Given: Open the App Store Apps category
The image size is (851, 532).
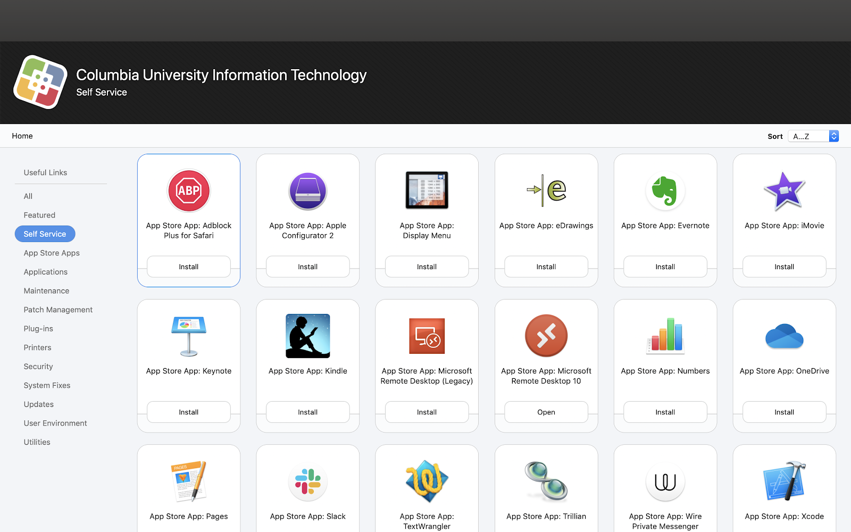Looking at the screenshot, I should (52, 253).
